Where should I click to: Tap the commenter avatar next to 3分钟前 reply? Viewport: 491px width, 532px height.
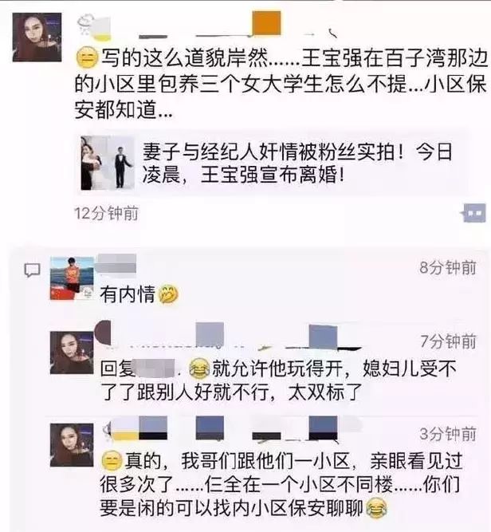[72, 445]
